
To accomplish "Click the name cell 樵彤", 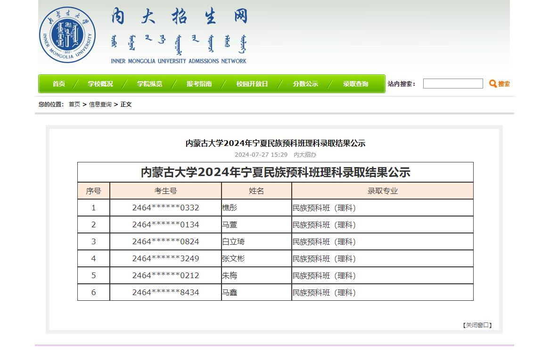I will pos(256,208).
